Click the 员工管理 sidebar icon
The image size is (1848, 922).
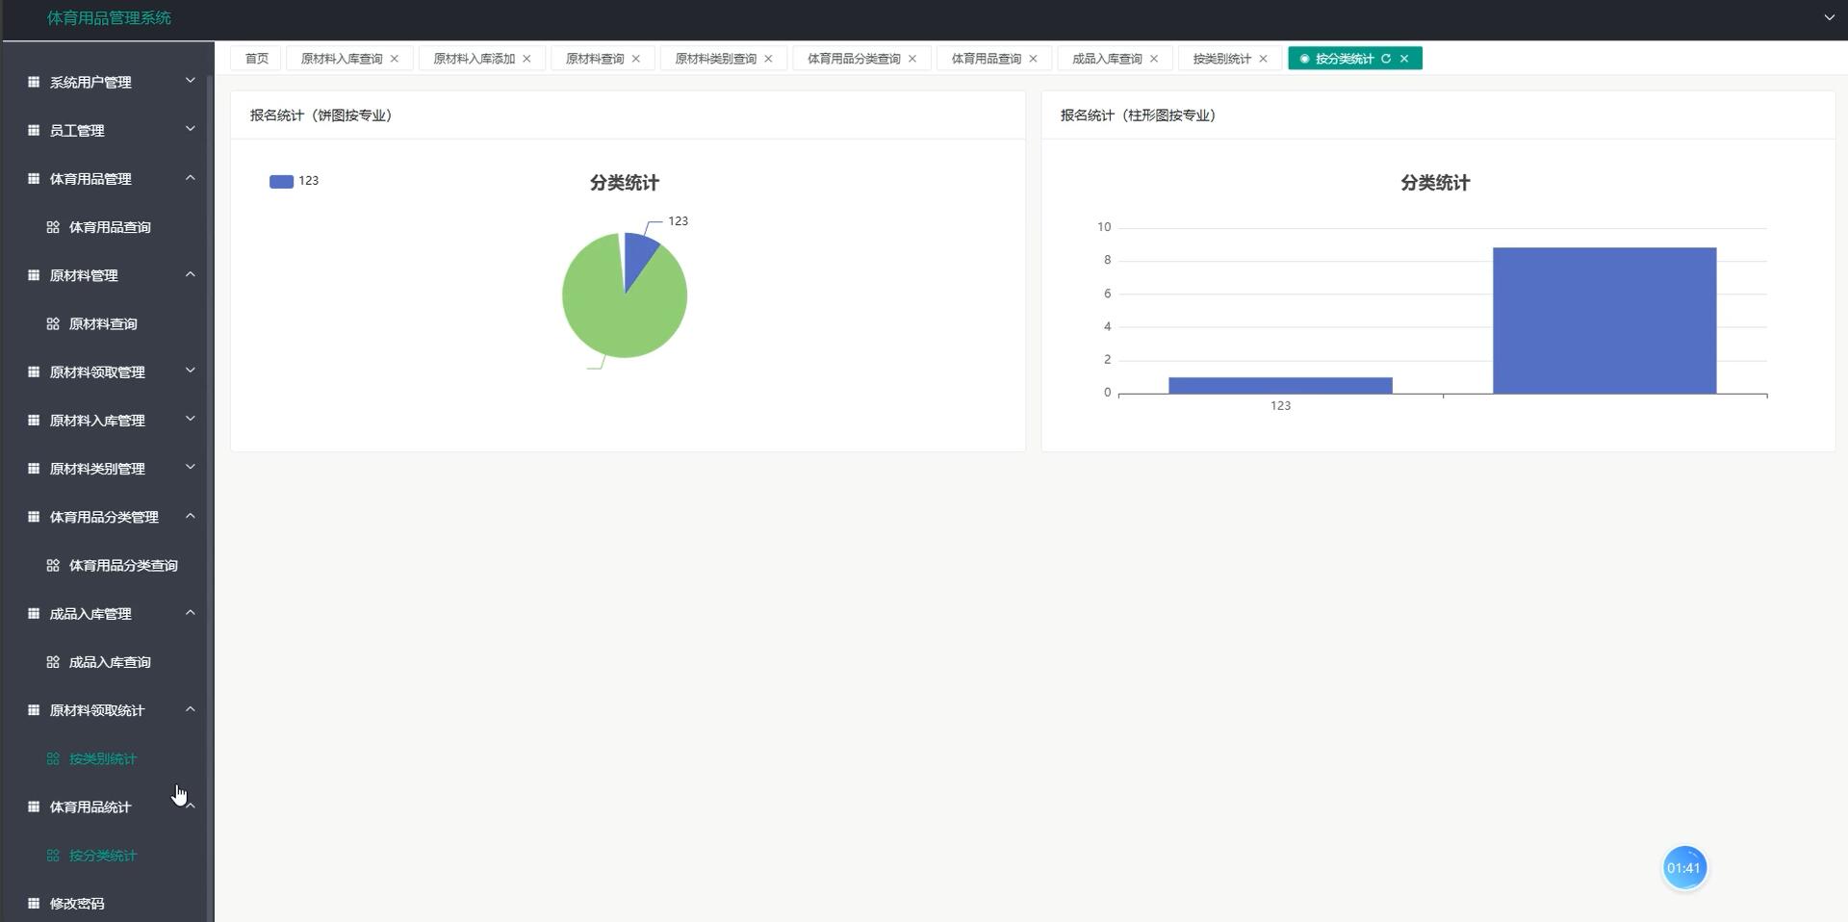(33, 130)
